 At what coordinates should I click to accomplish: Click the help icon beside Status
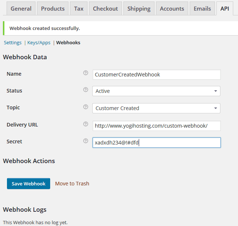(x=86, y=90)
